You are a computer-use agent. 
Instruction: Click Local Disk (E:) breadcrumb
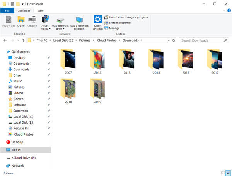63,40
